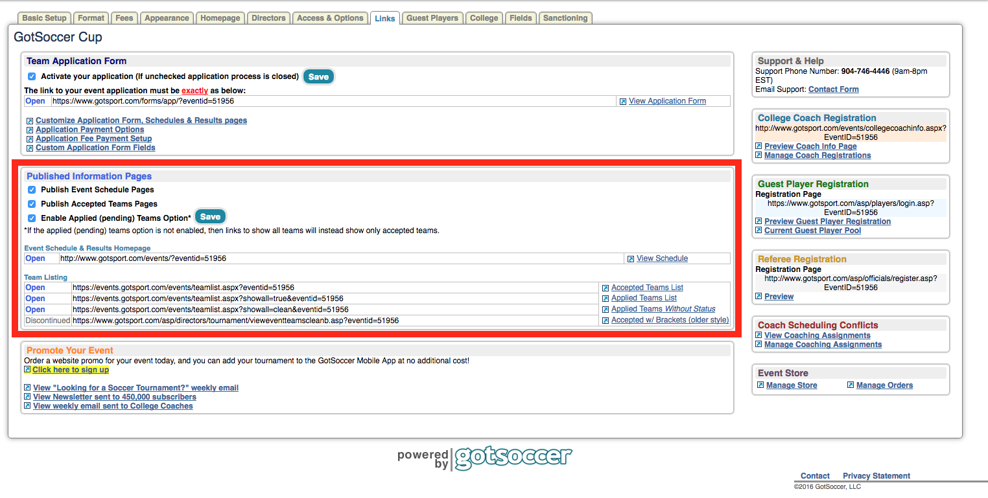
Task: Click icon beside Click here to sign up
Action: (27, 370)
